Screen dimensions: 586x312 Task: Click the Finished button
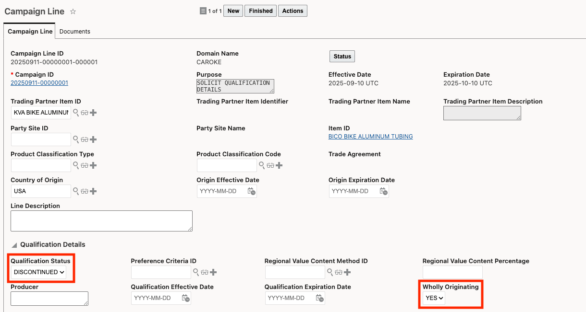click(x=261, y=11)
